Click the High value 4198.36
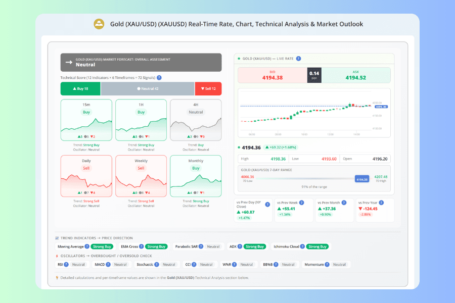This screenshot has height=303, width=455. pos(278,159)
